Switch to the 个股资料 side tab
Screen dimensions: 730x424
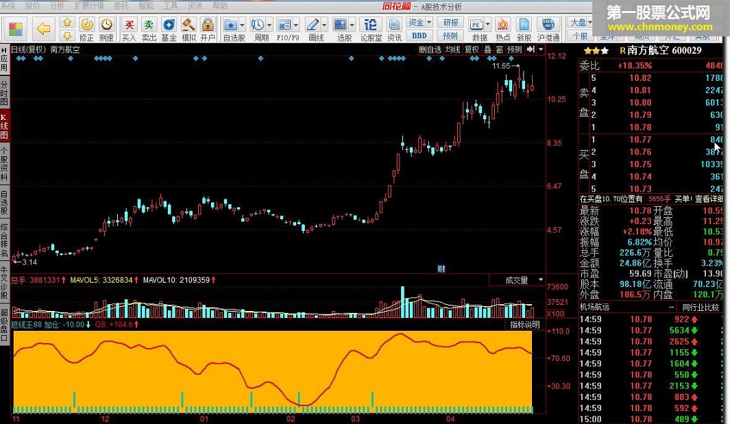[4, 164]
